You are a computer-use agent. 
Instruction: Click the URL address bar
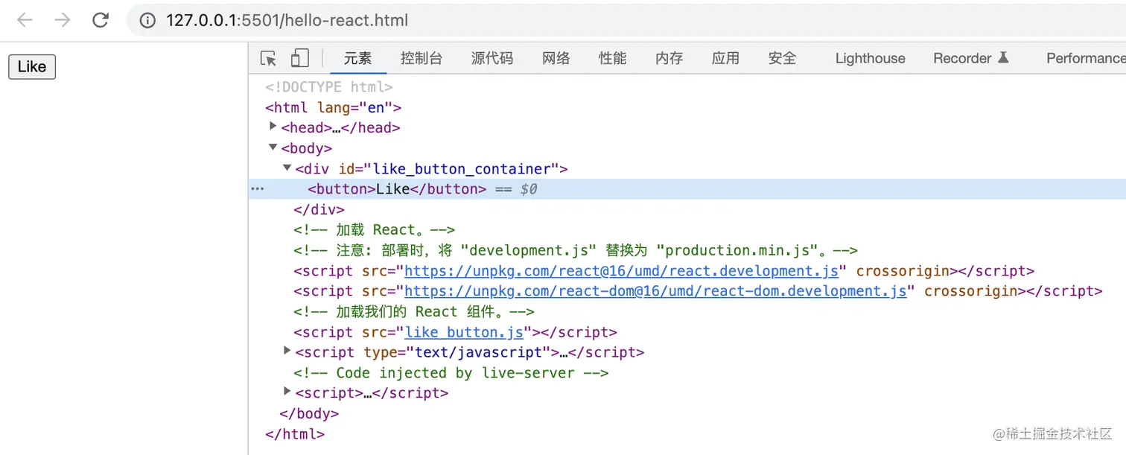tap(521, 21)
